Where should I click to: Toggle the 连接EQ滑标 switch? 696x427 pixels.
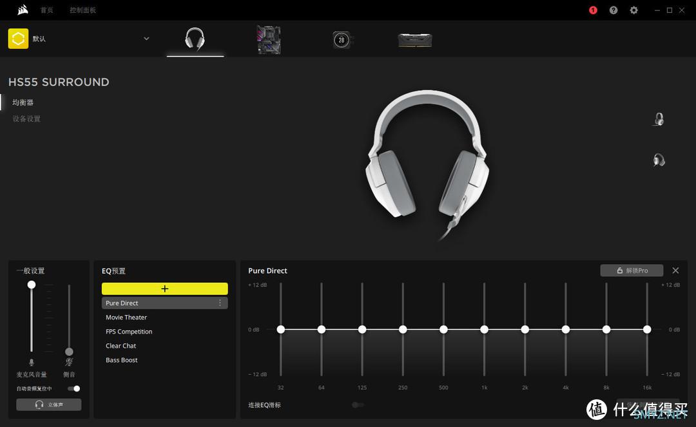357,405
